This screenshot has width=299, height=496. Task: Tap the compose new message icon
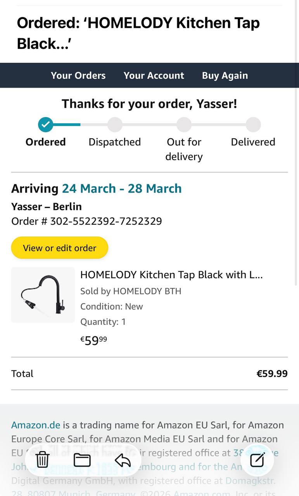257,460
